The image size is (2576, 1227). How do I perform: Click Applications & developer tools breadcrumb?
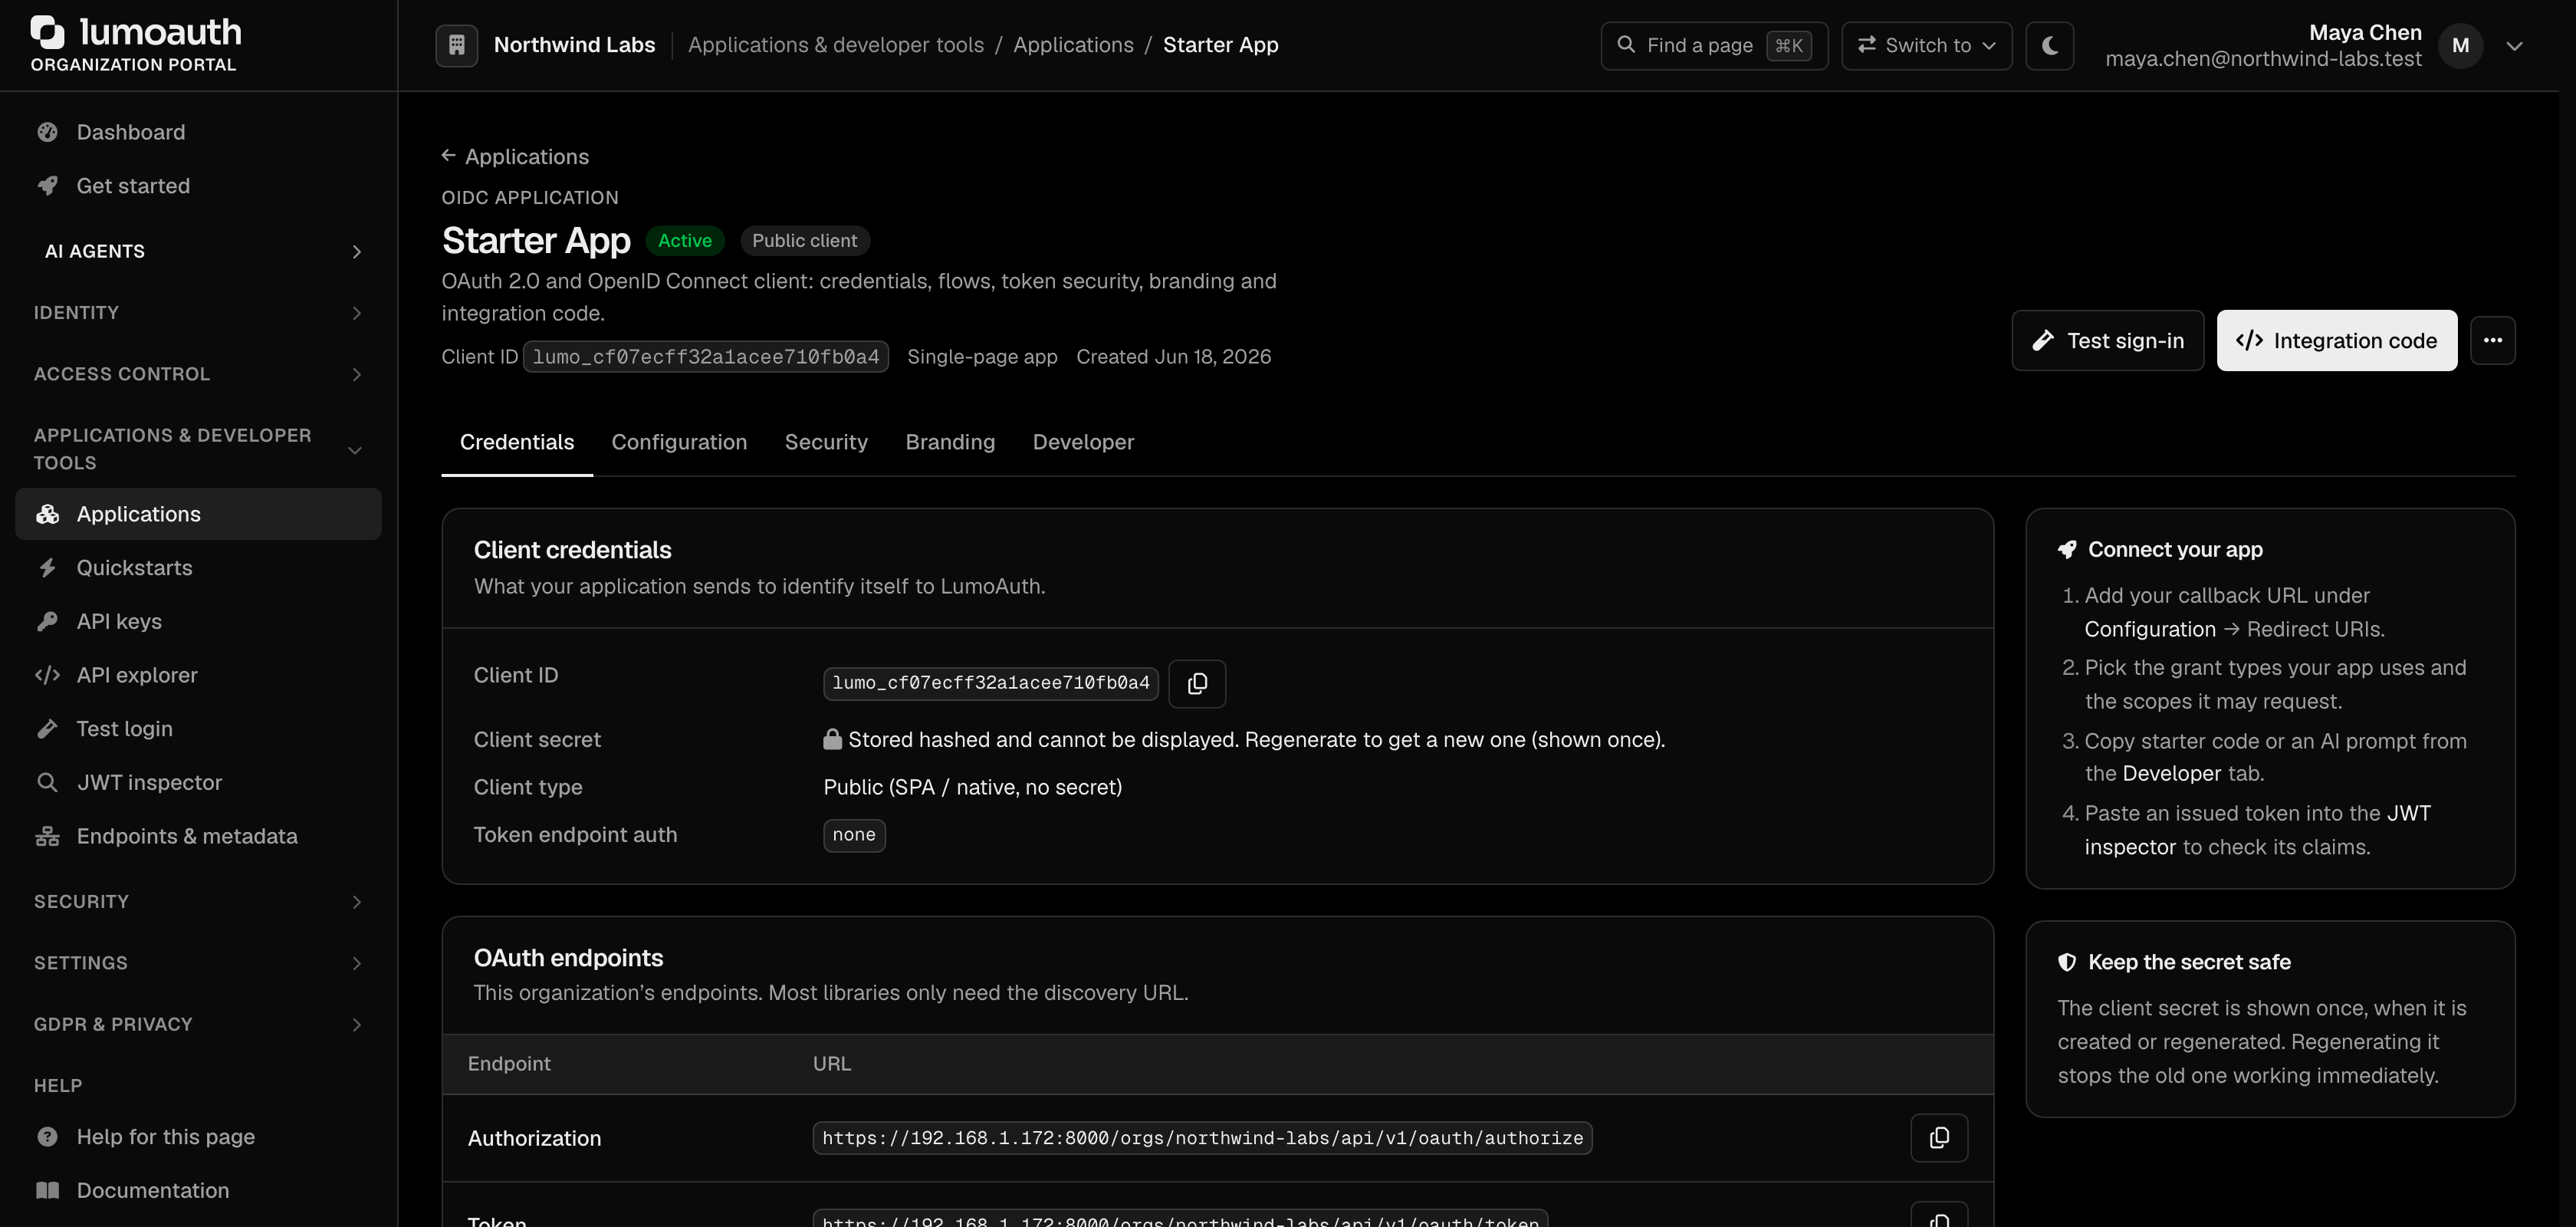[x=836, y=45]
